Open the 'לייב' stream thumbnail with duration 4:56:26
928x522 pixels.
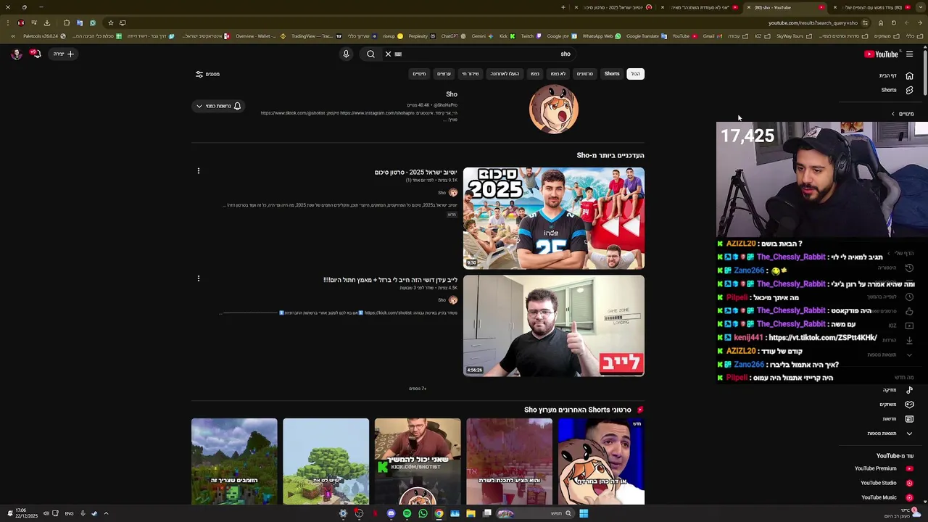pyautogui.click(x=554, y=326)
